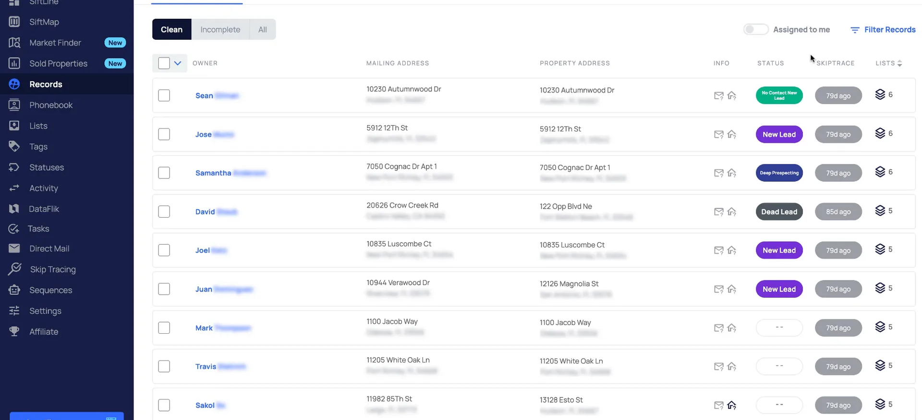922x420 pixels.
Task: Click the Tasks checkmark icon
Action: (14, 229)
